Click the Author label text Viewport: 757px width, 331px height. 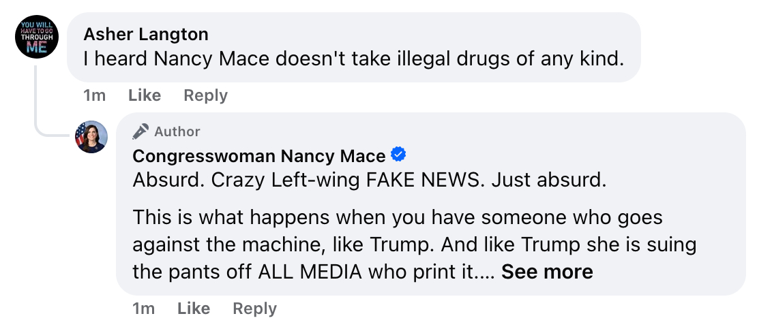point(177,131)
